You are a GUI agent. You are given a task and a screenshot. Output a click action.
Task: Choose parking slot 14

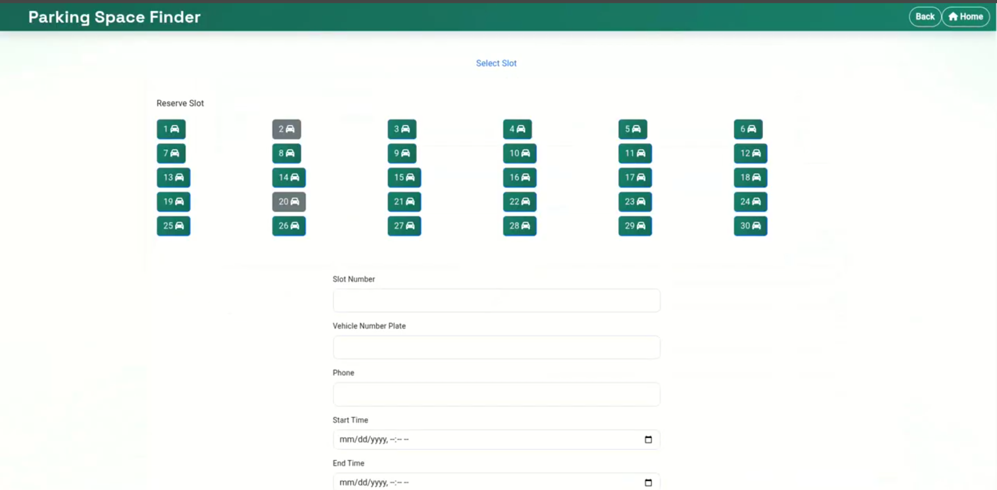289,177
